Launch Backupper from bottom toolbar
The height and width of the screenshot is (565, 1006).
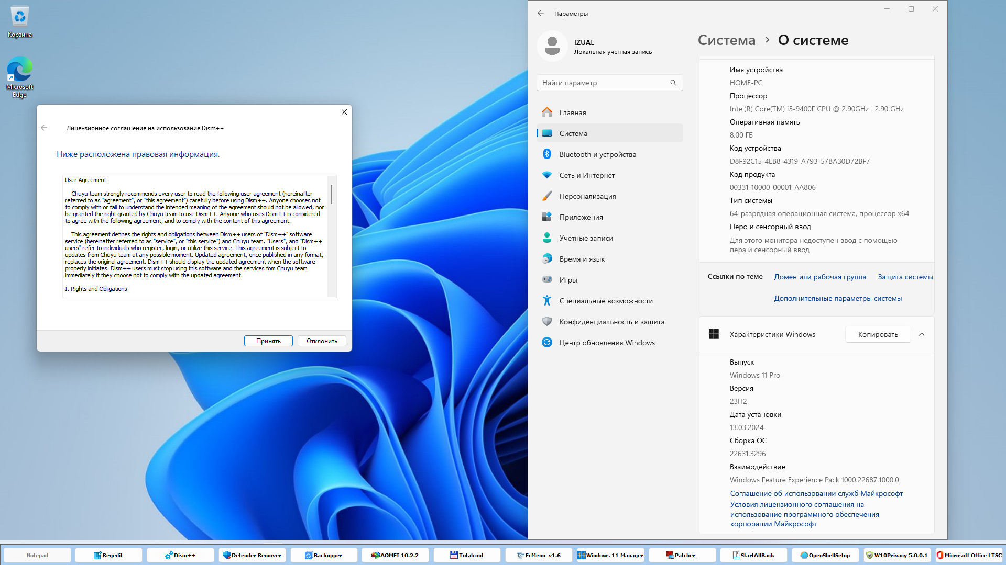tap(324, 555)
